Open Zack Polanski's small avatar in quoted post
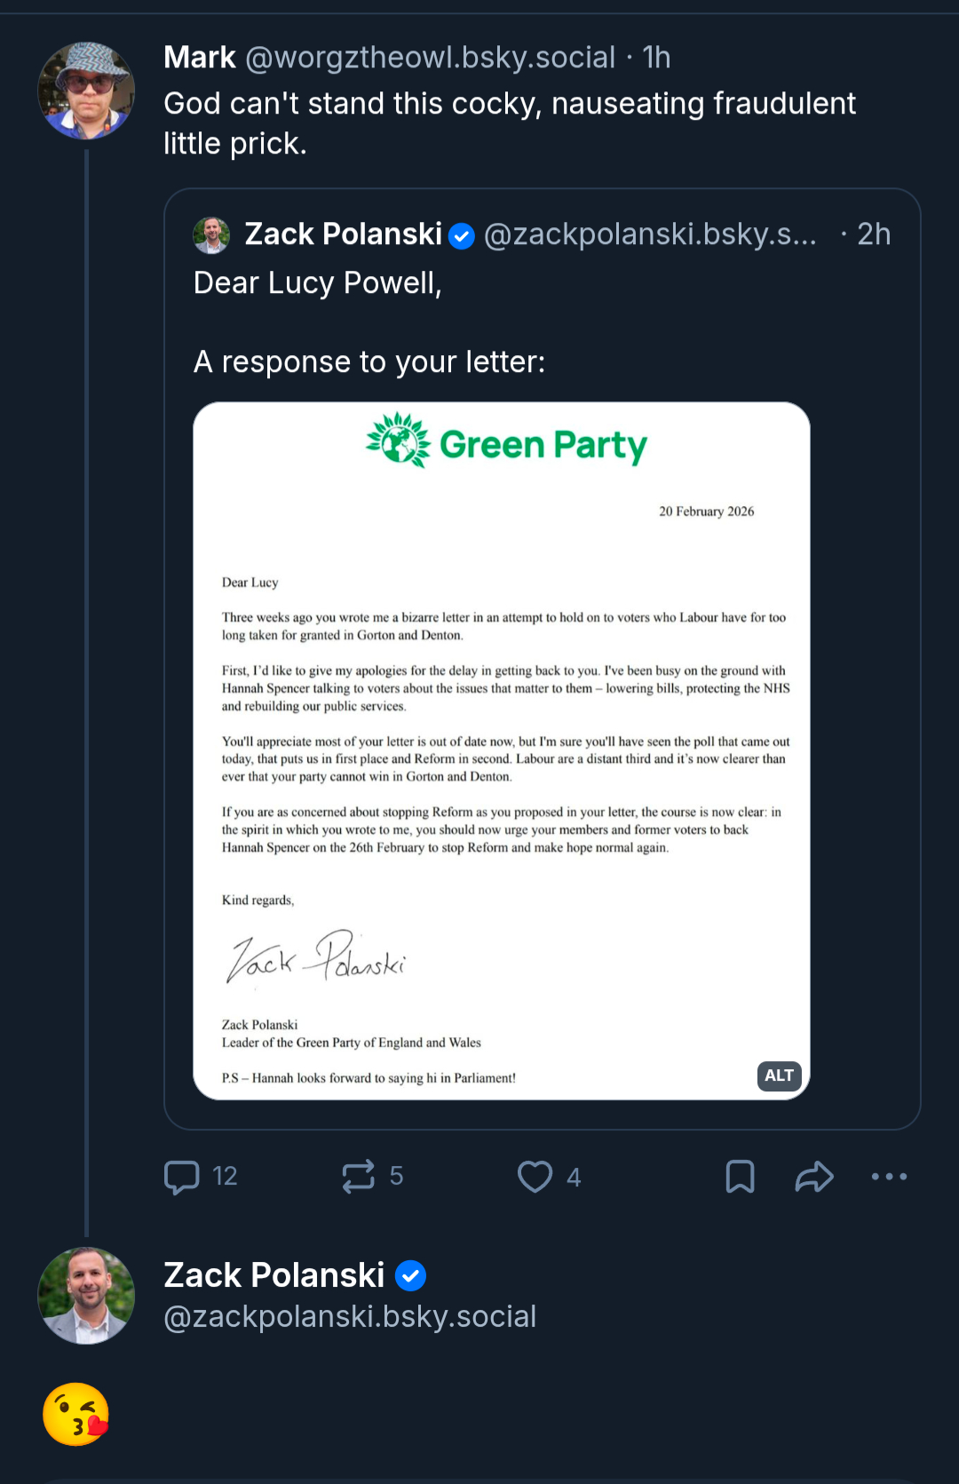959x1484 pixels. point(211,234)
